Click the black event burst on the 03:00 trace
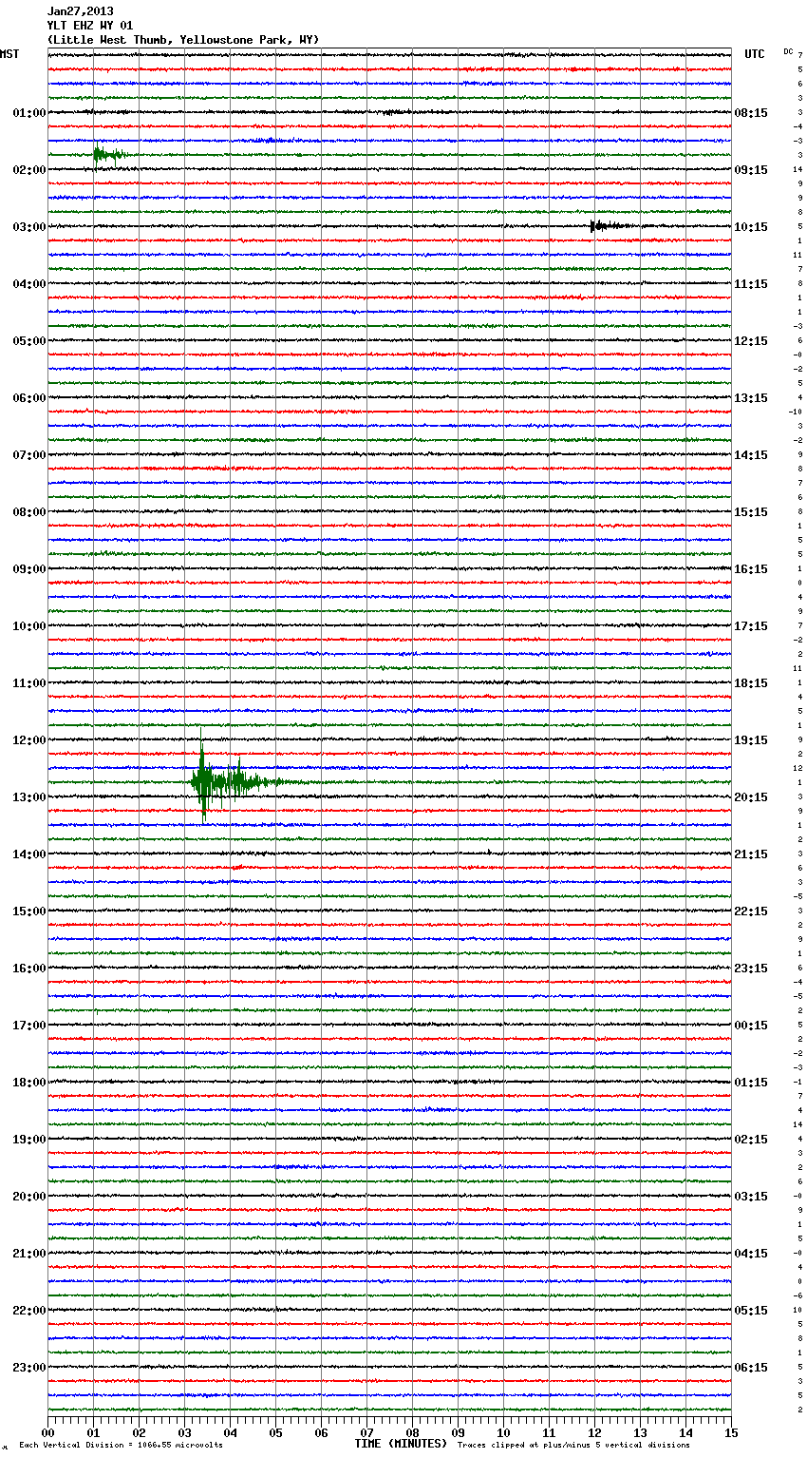This screenshot has width=807, height=1458. tap(612, 226)
